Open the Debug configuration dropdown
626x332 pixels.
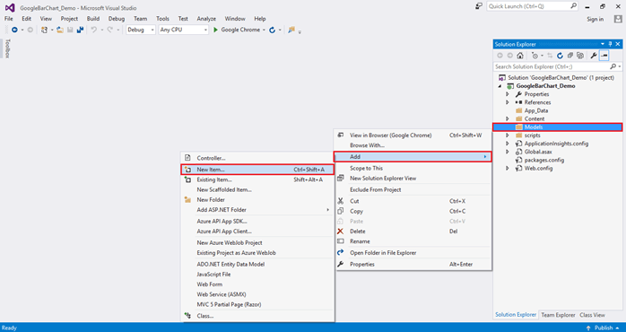pyautogui.click(x=141, y=30)
